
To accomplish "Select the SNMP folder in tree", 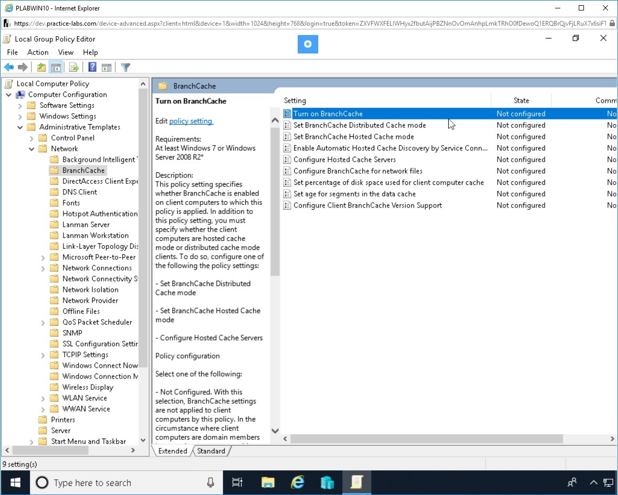I will tap(72, 333).
